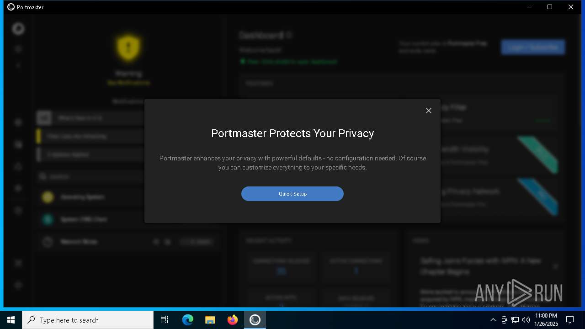Open Task View from the taskbar
The width and height of the screenshot is (585, 329).
point(165,320)
